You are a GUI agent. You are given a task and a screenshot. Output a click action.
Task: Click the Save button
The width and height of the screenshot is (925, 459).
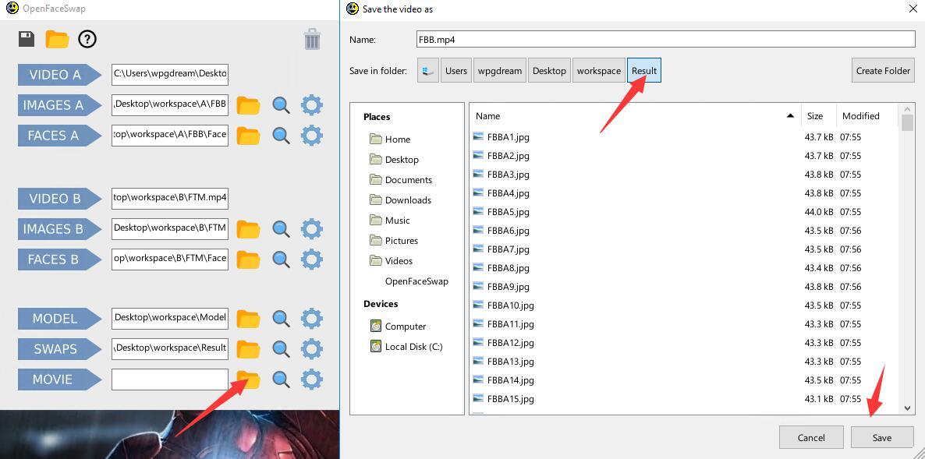pyautogui.click(x=882, y=438)
